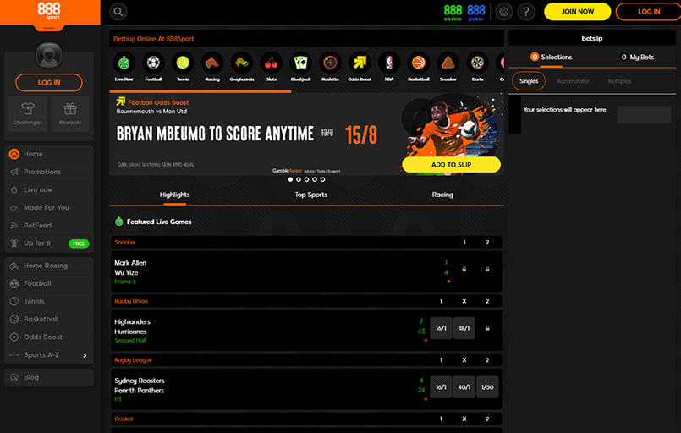This screenshot has width=681, height=433.
Task: Go to fifth banner carousel dot
Action: coord(322,179)
